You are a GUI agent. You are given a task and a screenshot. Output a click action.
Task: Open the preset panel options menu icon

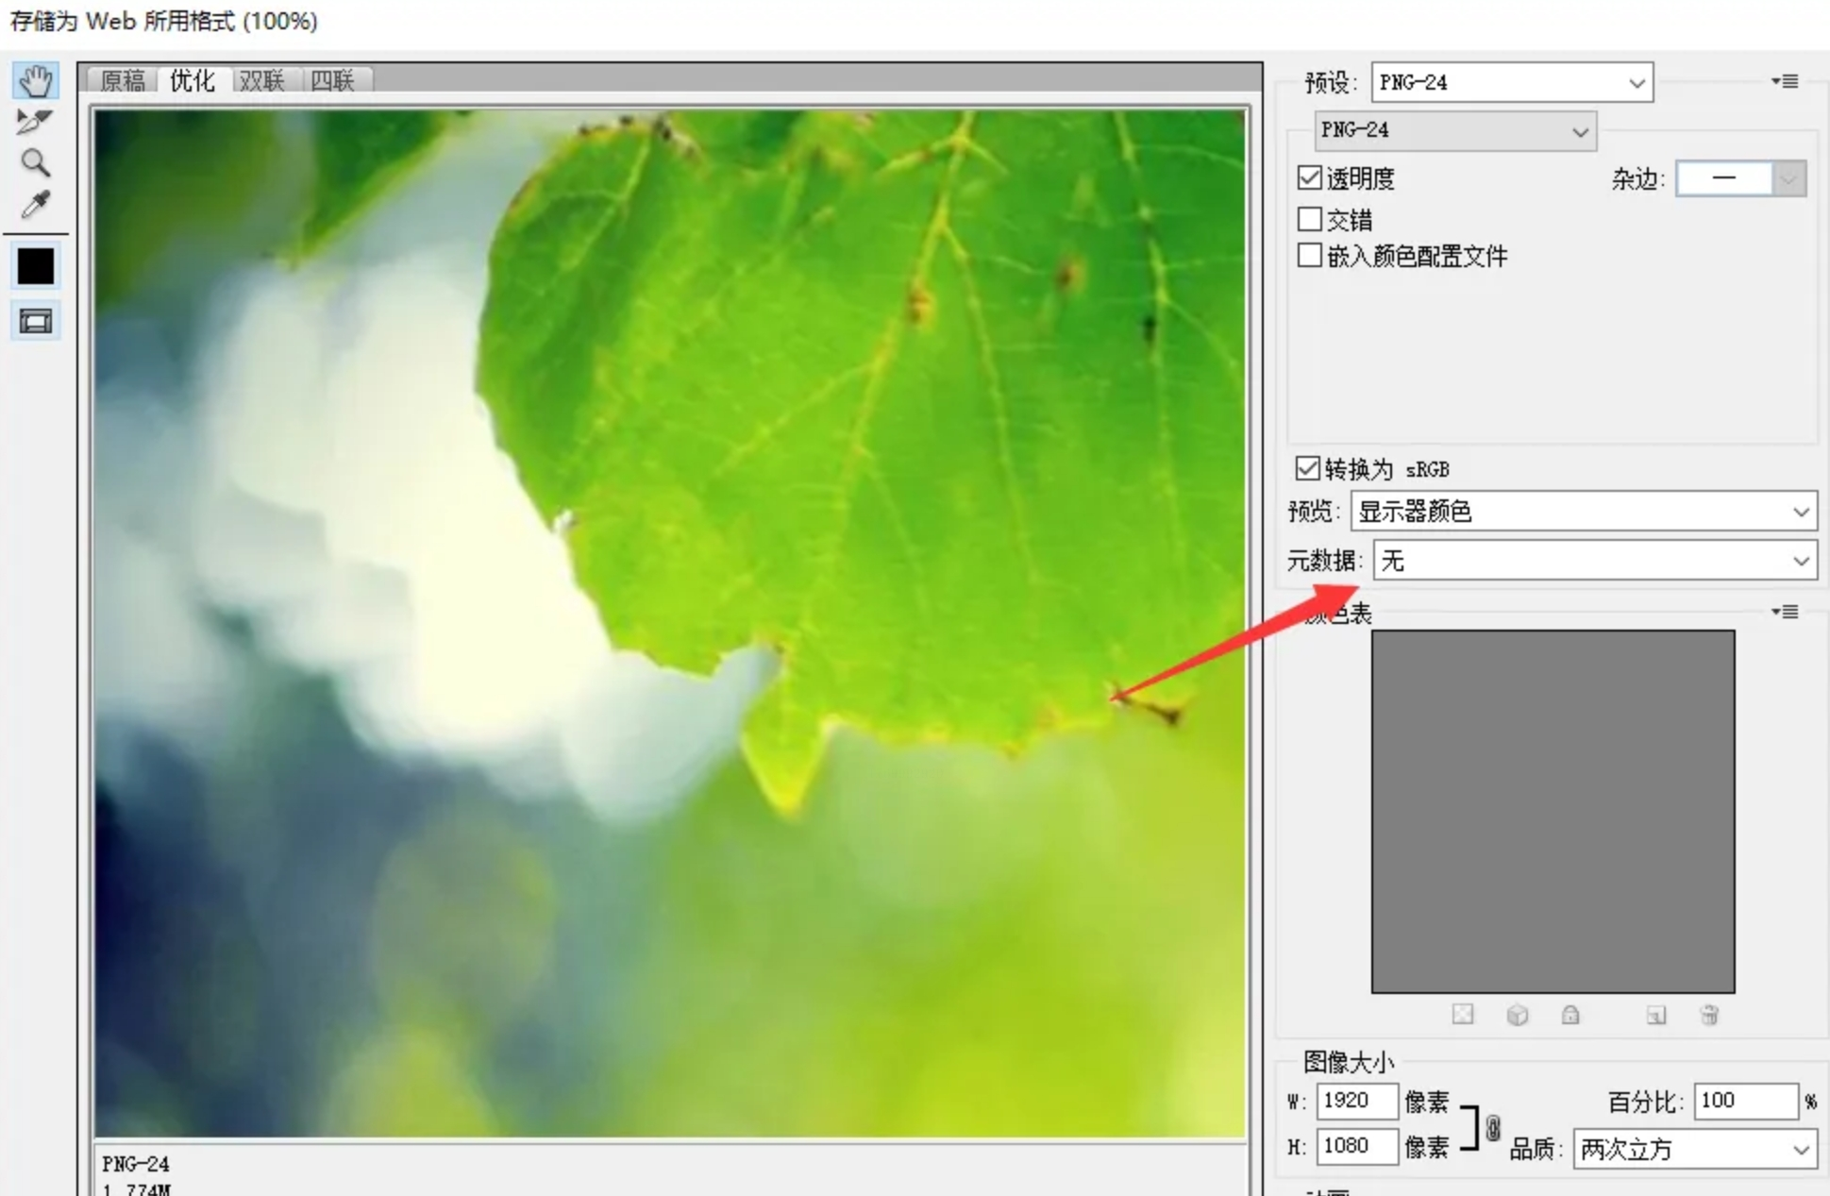pyautogui.click(x=1785, y=82)
